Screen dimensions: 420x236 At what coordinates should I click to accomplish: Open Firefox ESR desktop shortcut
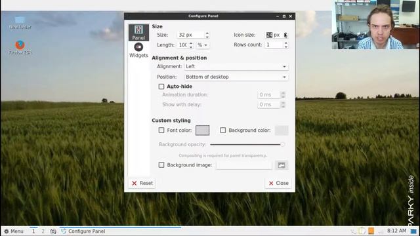pos(20,47)
